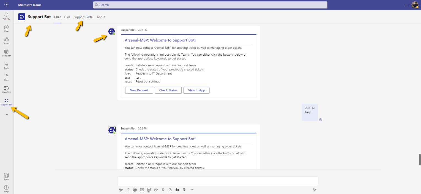
Task: Expand more messaging options via ellipsis
Action: coord(191,190)
